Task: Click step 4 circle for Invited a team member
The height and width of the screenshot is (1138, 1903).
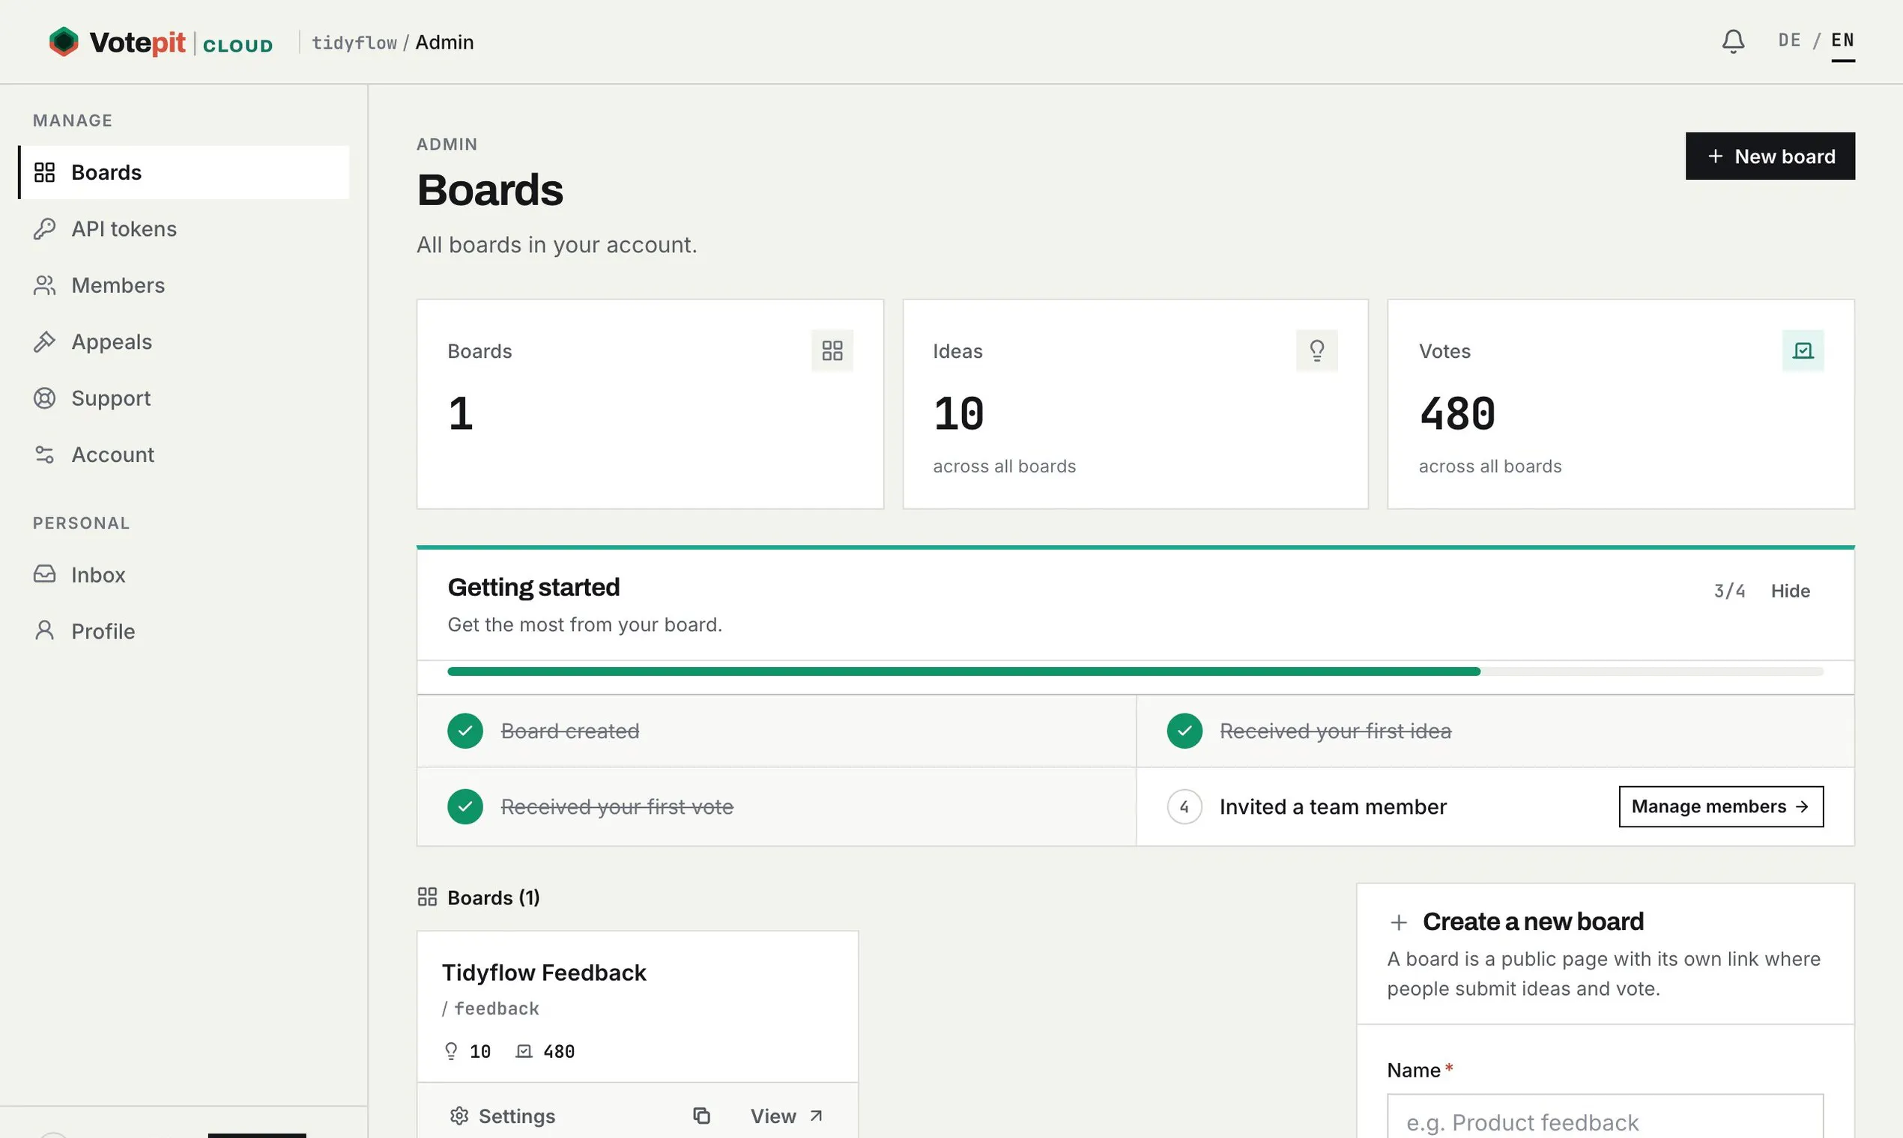Action: [x=1184, y=806]
